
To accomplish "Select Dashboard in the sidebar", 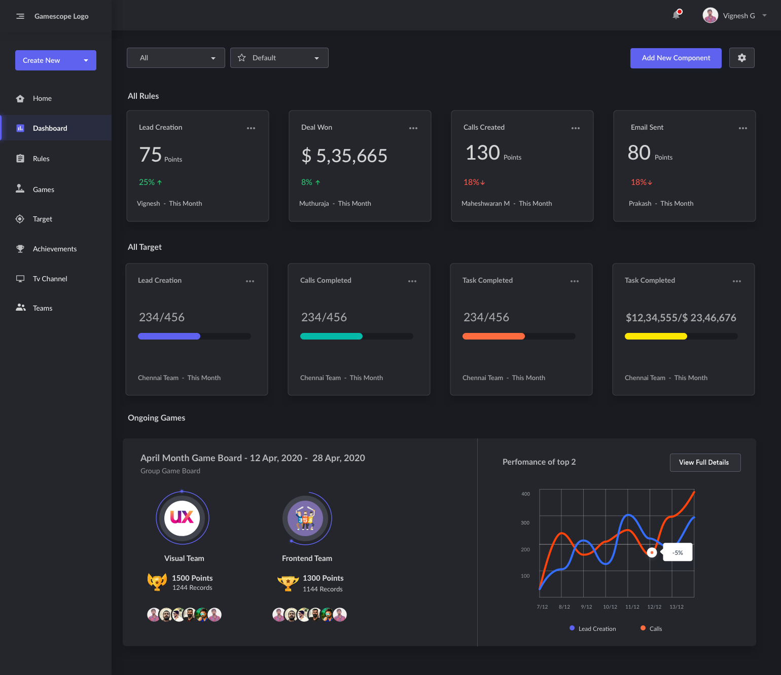I will click(56, 128).
